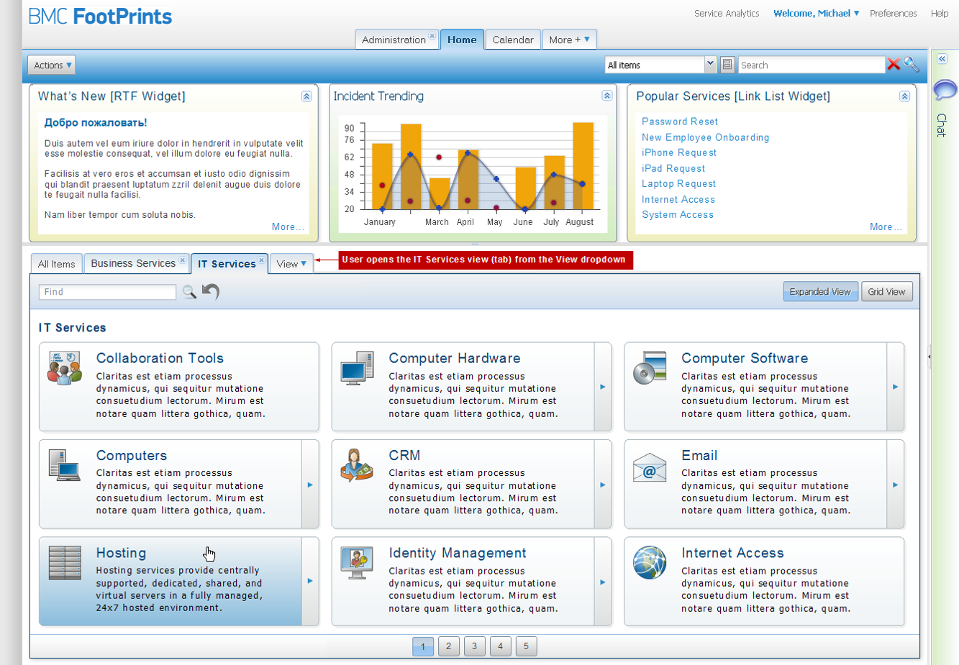Switch to the Calendar tab

pos(513,40)
